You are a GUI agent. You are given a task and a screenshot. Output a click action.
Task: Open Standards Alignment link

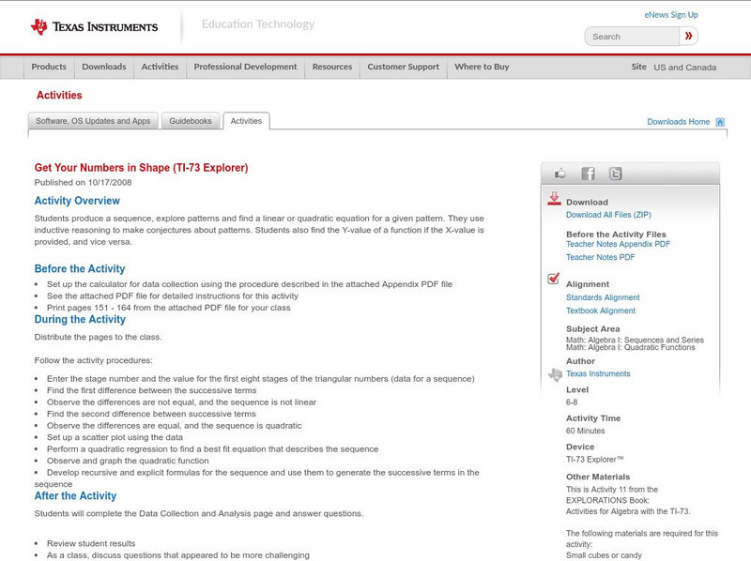[x=603, y=297]
